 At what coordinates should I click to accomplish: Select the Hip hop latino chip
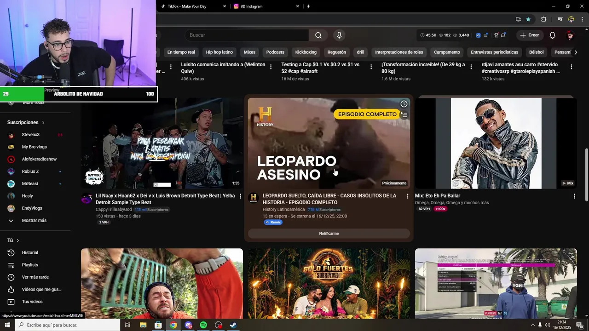point(219,52)
